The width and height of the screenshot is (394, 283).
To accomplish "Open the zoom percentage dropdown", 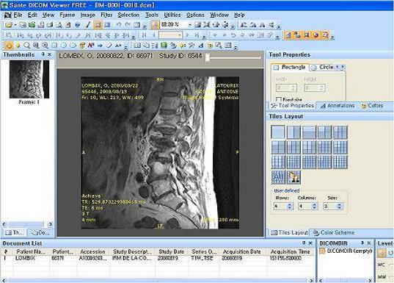I will pos(190,25).
